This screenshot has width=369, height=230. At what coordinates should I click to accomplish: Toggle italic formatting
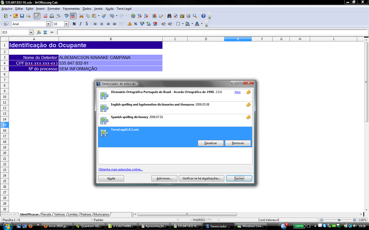[80, 24]
